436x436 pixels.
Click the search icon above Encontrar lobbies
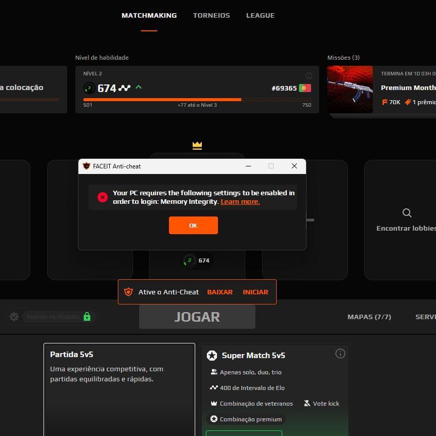point(407,213)
